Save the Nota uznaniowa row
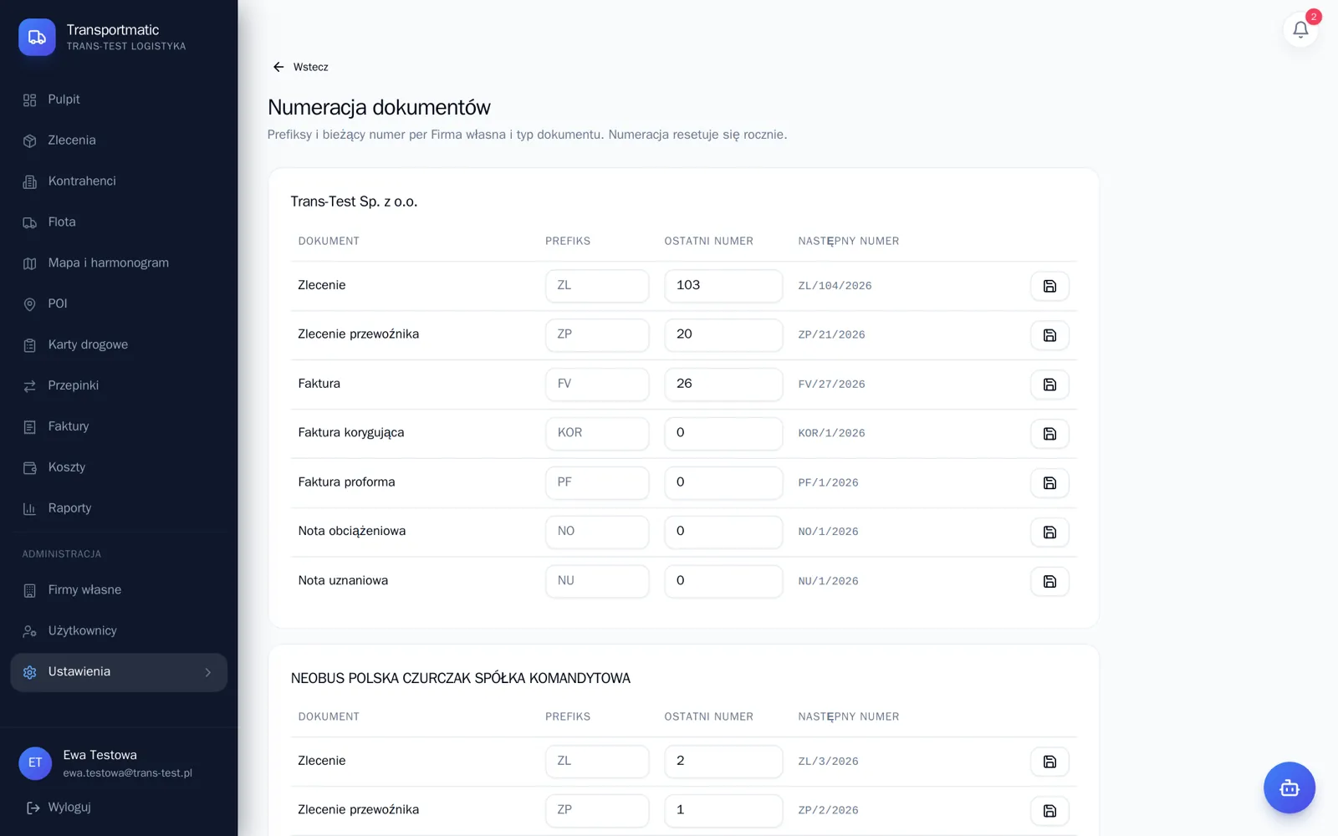Viewport: 1338px width, 836px height. [x=1049, y=582]
